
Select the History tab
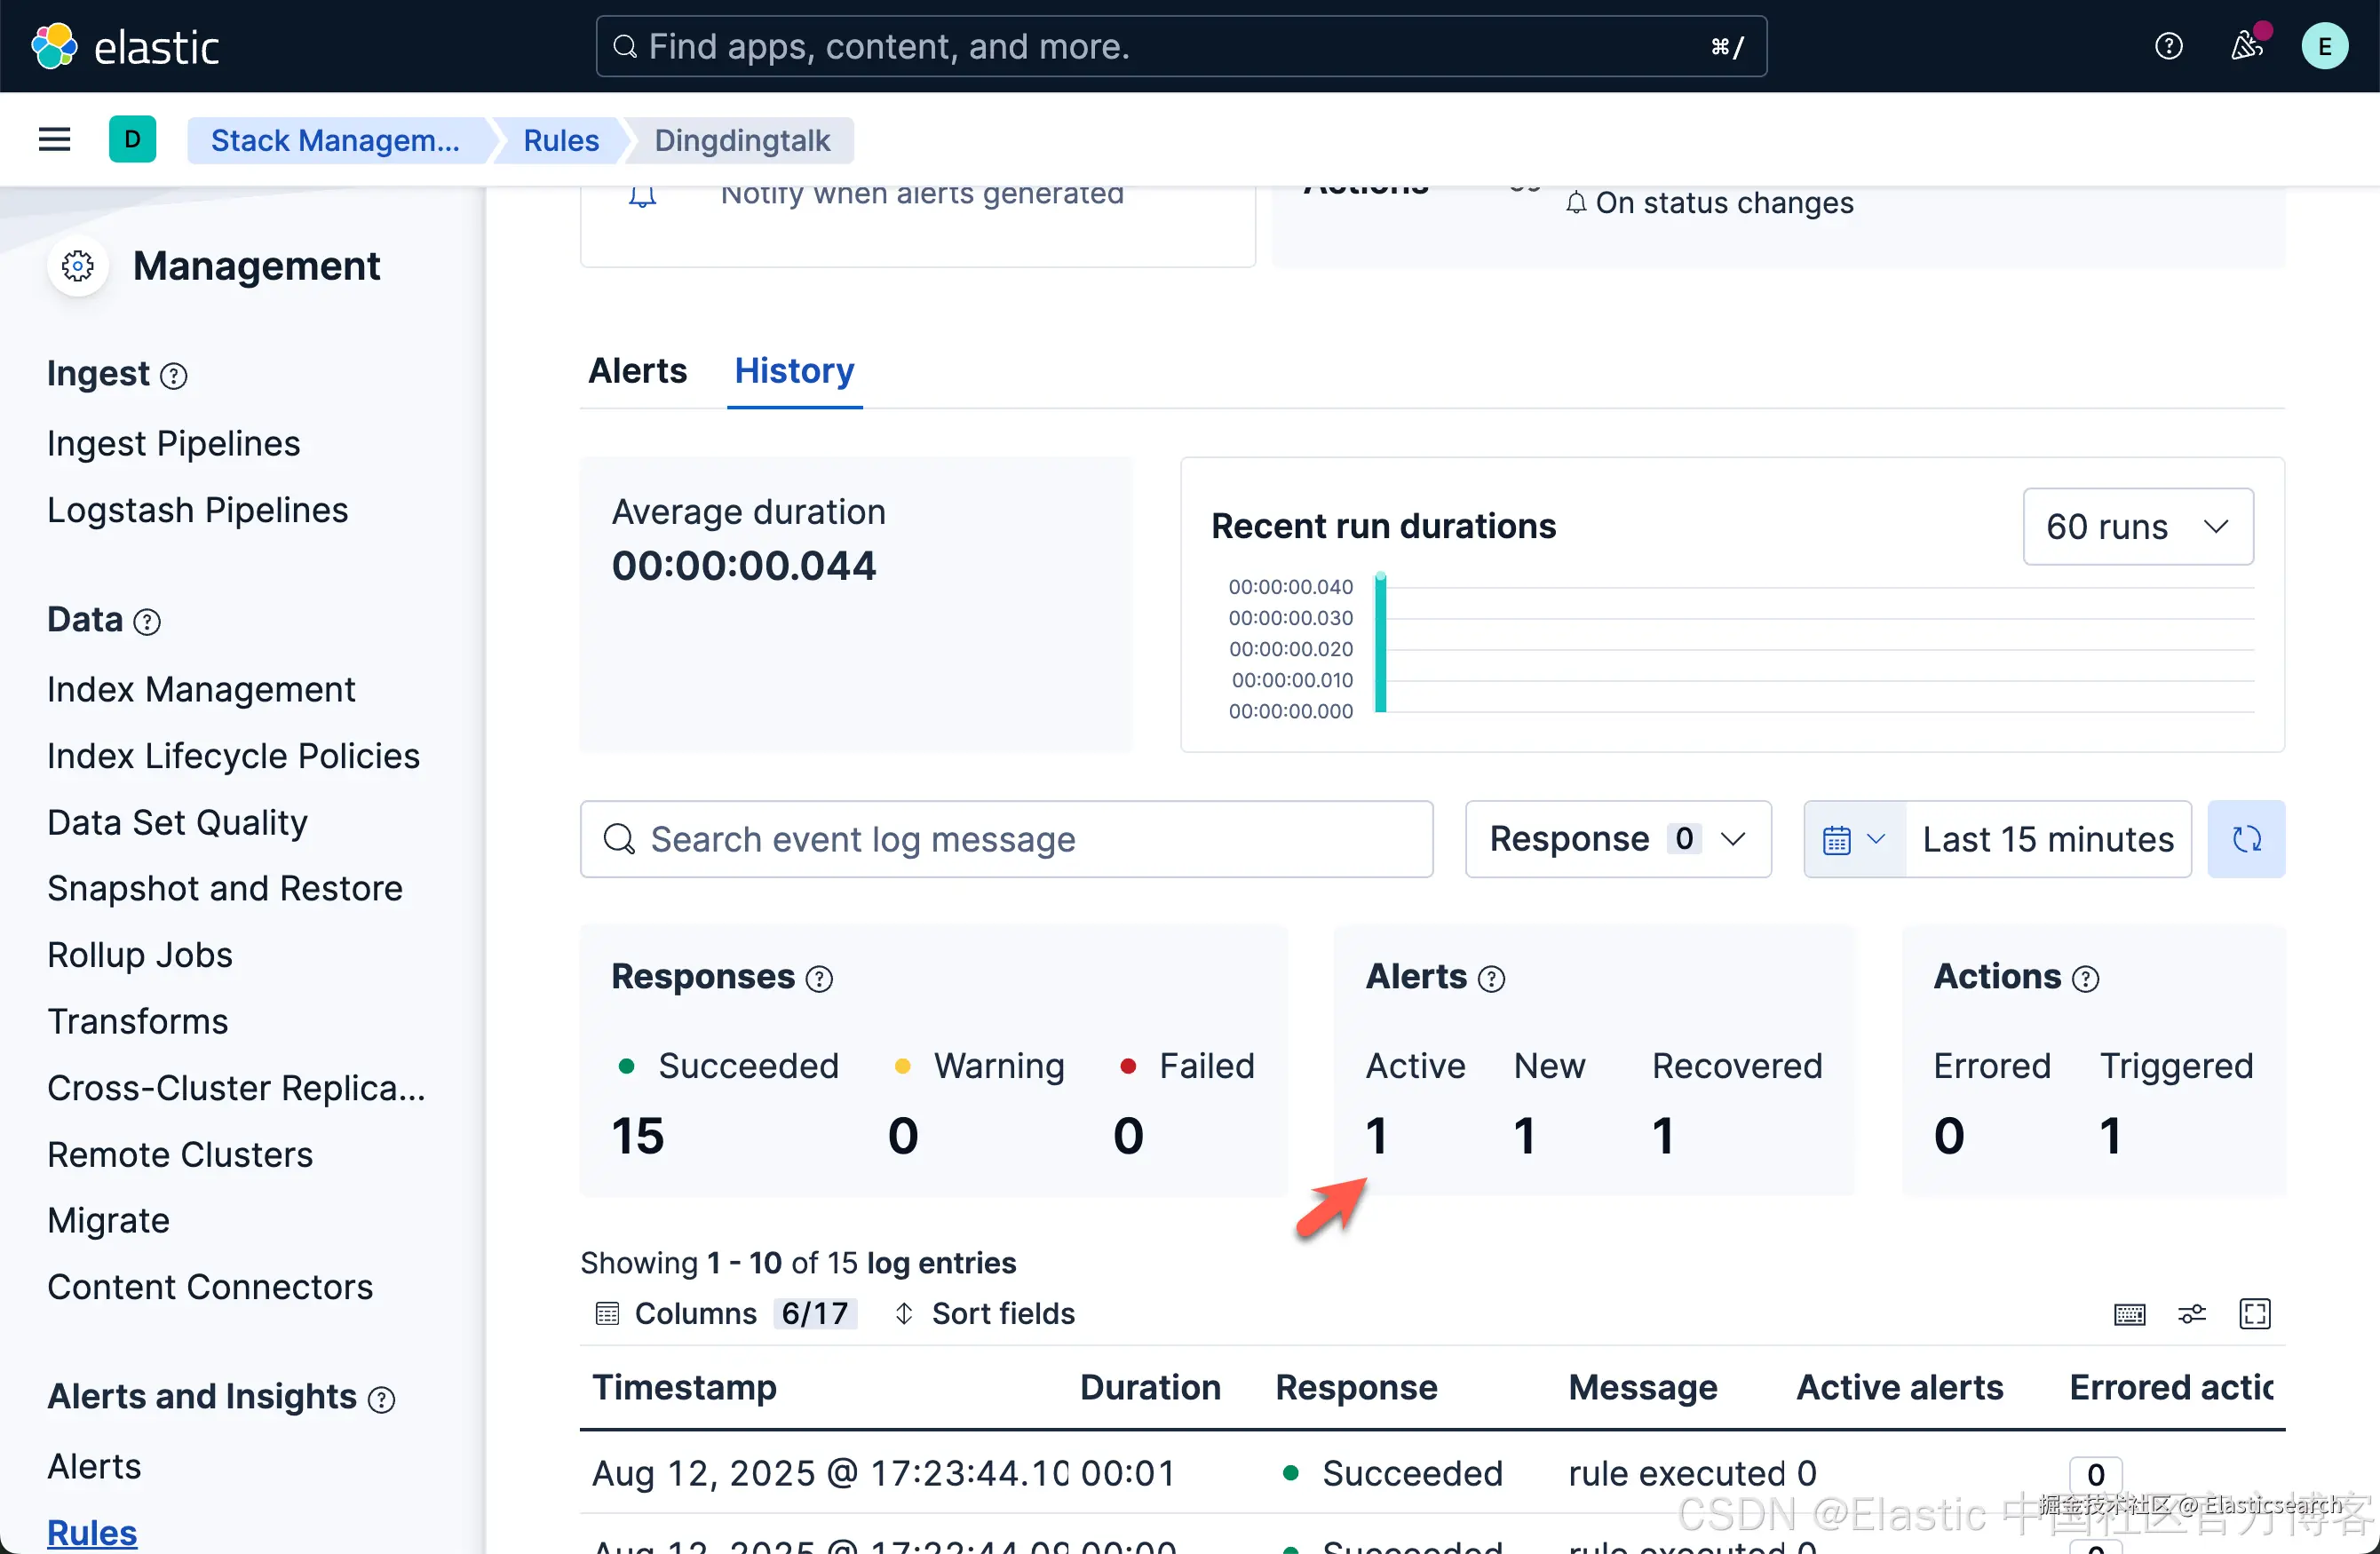794,371
